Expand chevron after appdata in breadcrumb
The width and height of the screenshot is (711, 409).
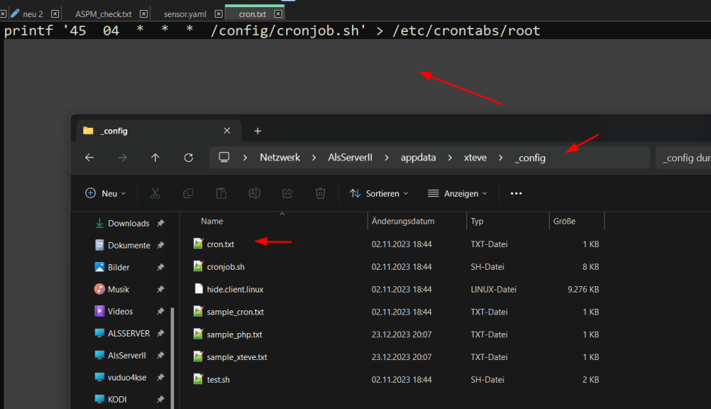[x=450, y=158]
